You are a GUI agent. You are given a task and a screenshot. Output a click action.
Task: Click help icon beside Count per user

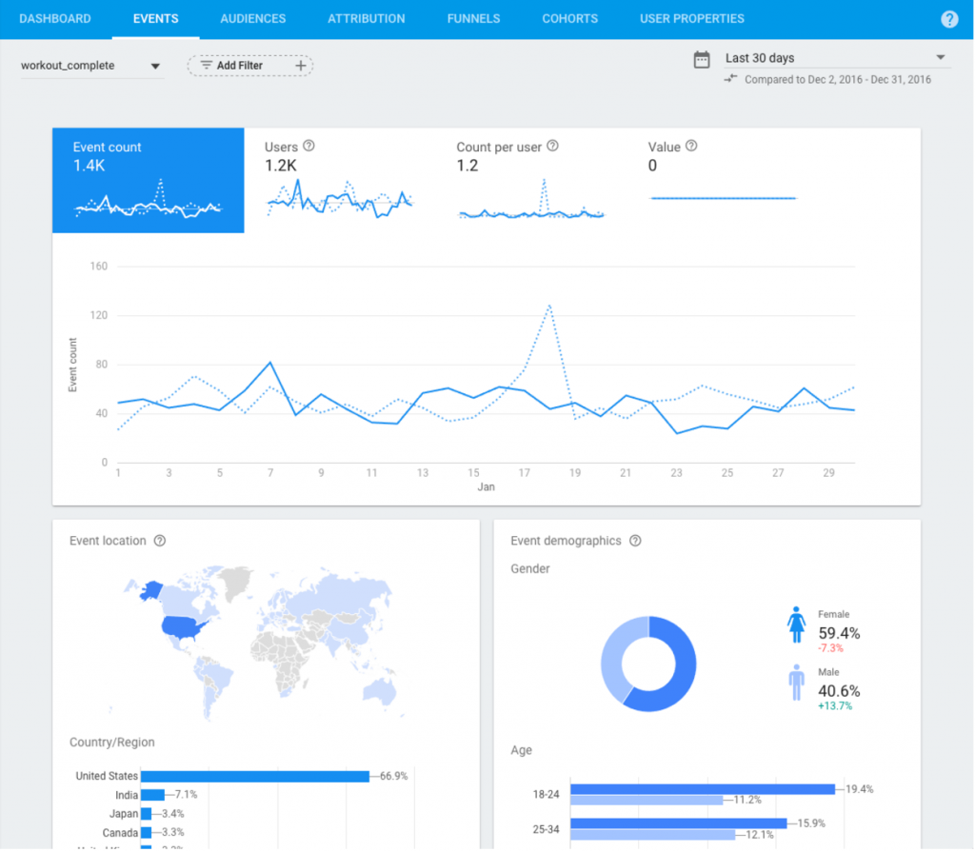pyautogui.click(x=552, y=147)
